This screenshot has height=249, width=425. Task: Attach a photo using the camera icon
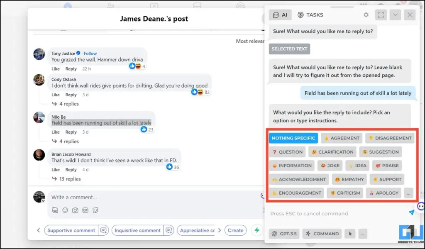point(76,210)
